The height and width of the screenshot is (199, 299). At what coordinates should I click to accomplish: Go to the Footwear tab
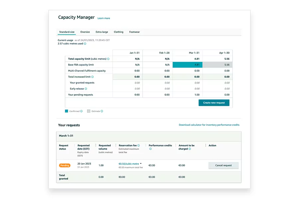(135, 32)
